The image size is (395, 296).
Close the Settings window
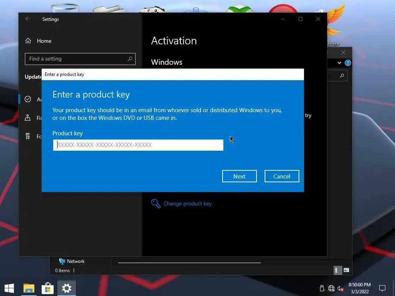[318, 19]
